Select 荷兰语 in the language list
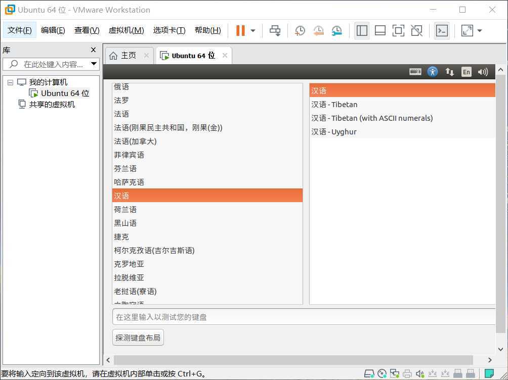Image resolution: width=508 pixels, height=380 pixels. [x=207, y=209]
